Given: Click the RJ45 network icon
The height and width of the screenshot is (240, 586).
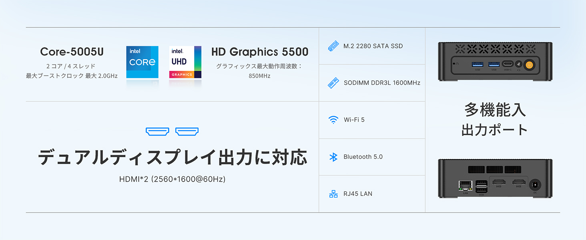Looking at the screenshot, I should [x=333, y=194].
